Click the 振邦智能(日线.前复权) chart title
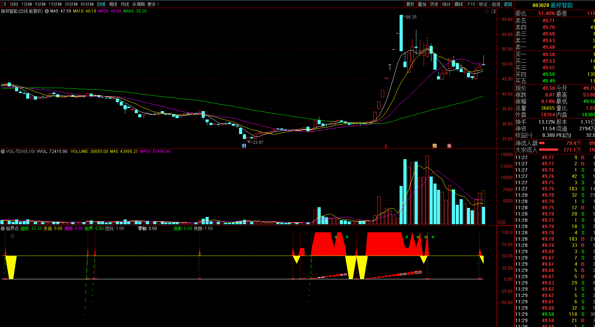This screenshot has width=595, height=327. (x=22, y=11)
